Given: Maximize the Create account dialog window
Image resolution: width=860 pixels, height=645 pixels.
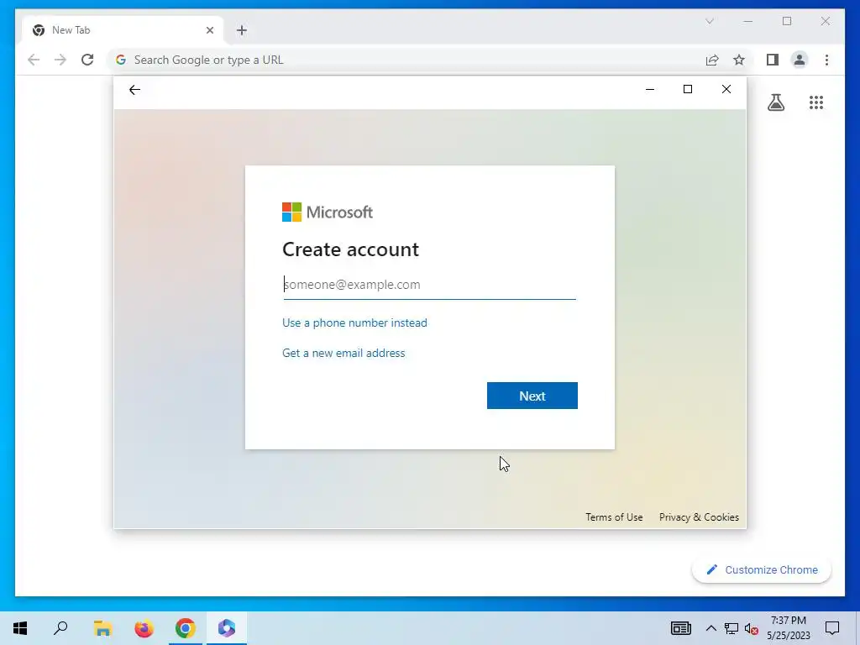Looking at the screenshot, I should tap(688, 89).
